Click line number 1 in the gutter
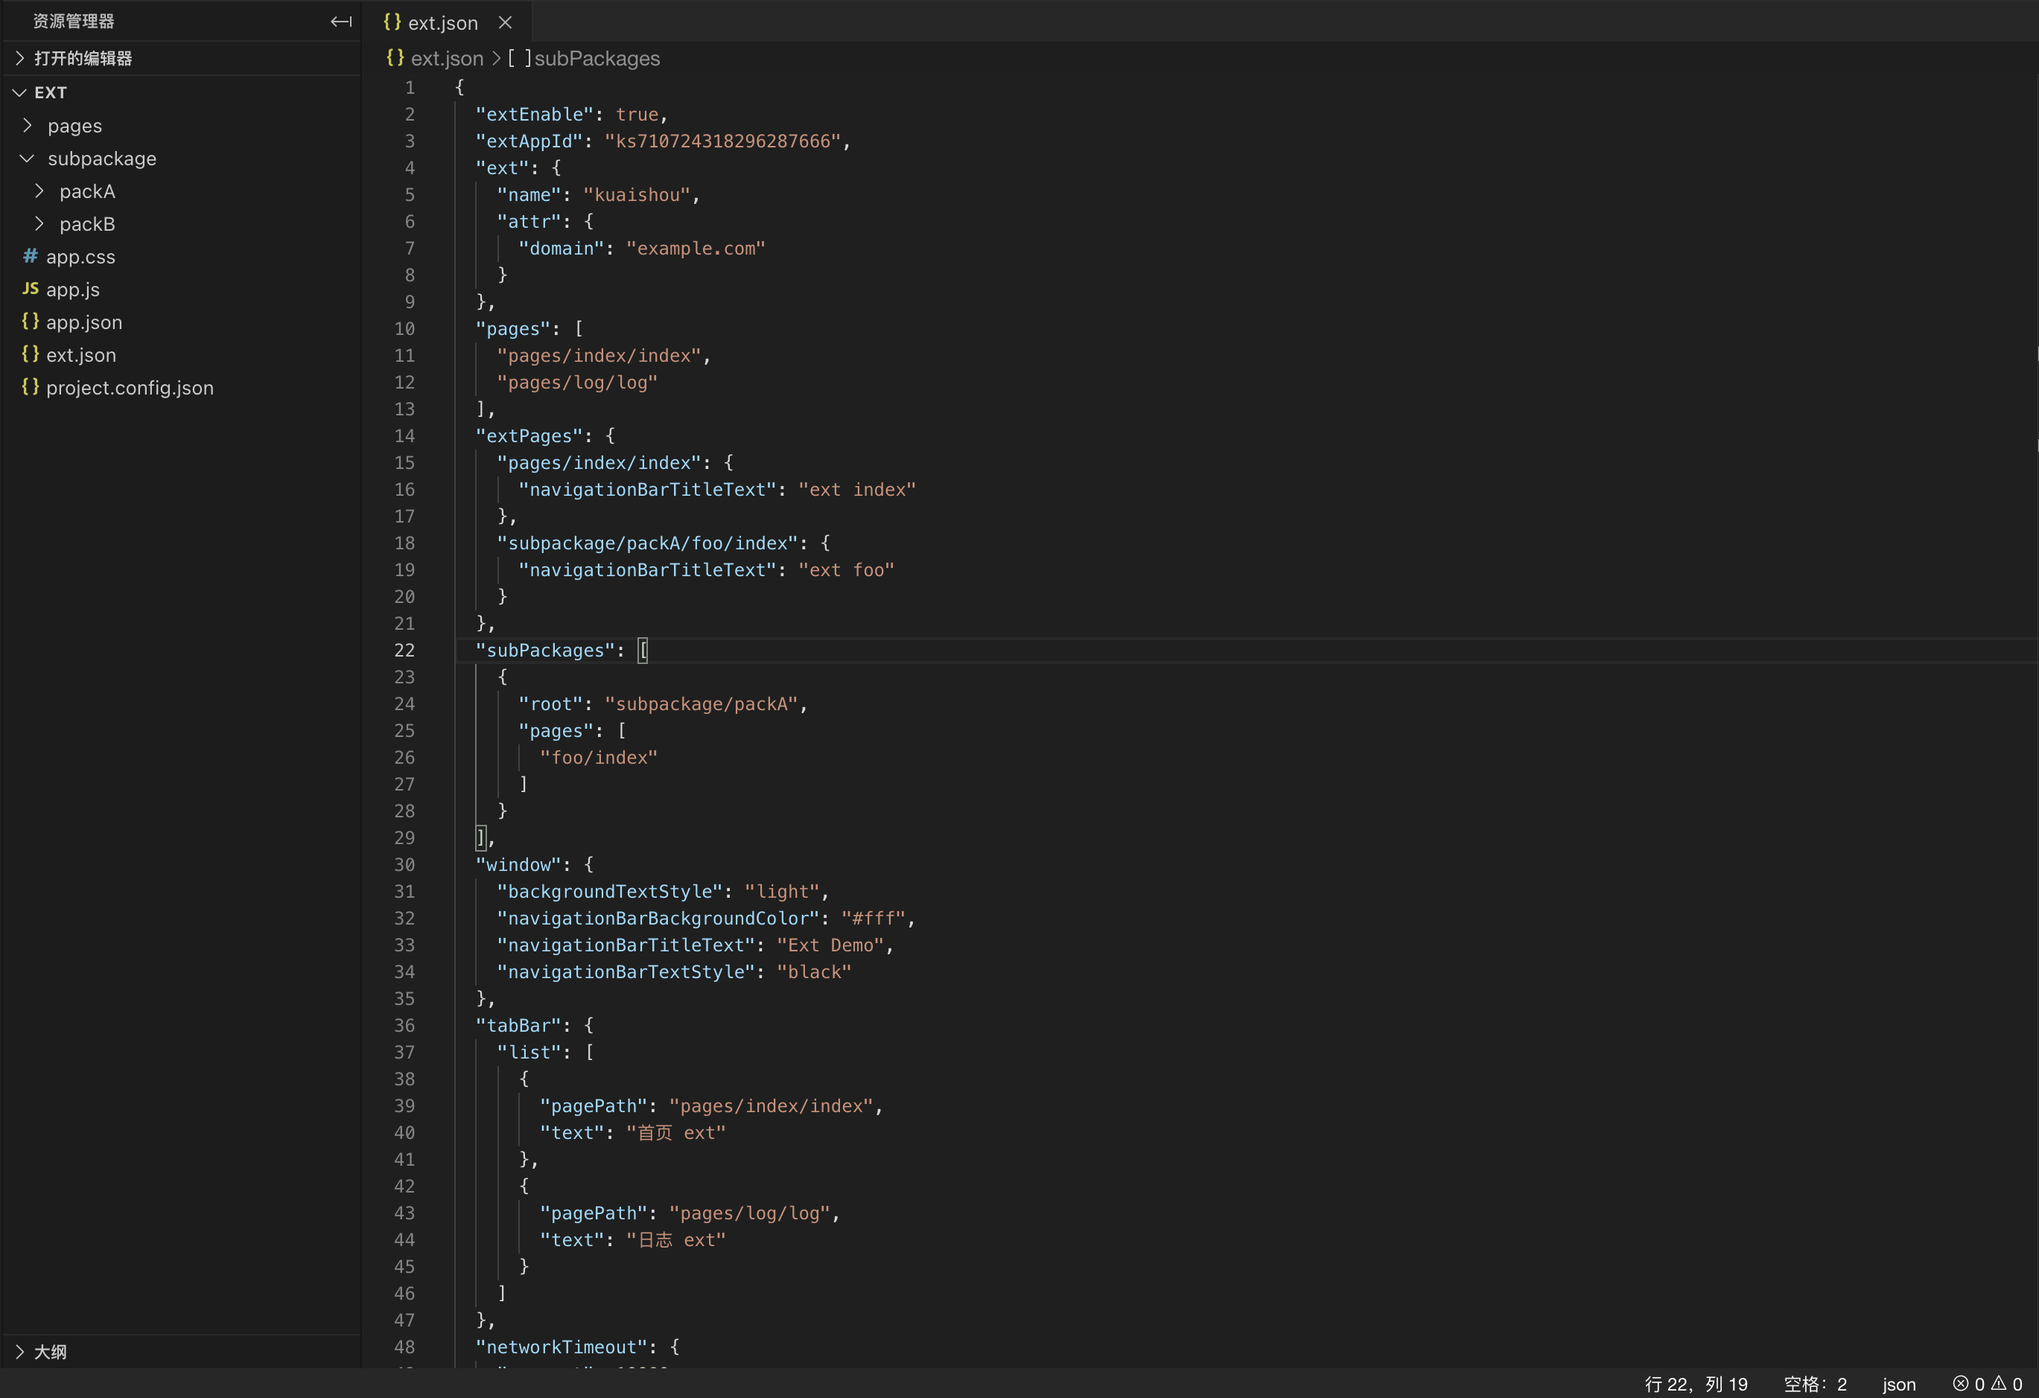 [x=410, y=88]
